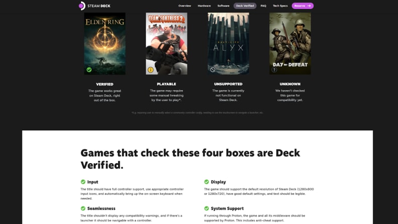The width and height of the screenshot is (398, 224).
Task: Click the purple Reserve button
Action: 303,6
